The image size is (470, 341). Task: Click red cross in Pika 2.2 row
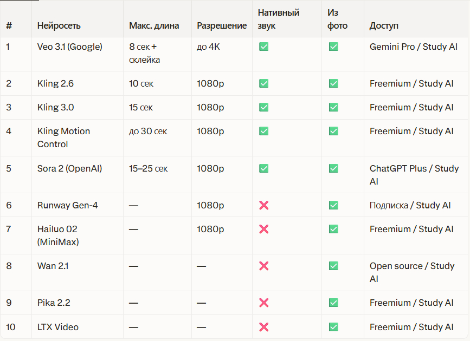(x=264, y=303)
